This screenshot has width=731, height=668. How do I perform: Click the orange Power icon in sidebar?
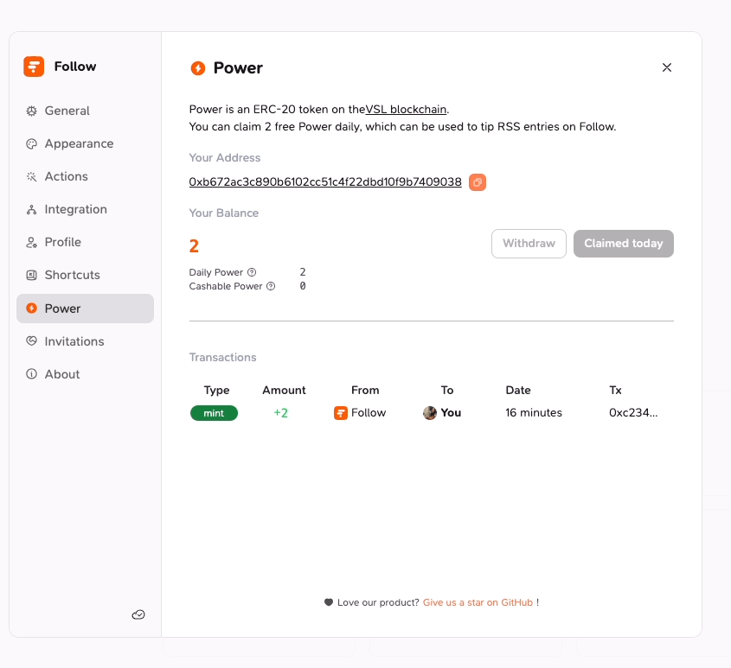[x=31, y=308]
